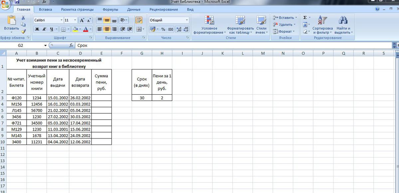Click the formula bar showing Срок
This screenshot has width=399, height=193.
tap(233, 45)
